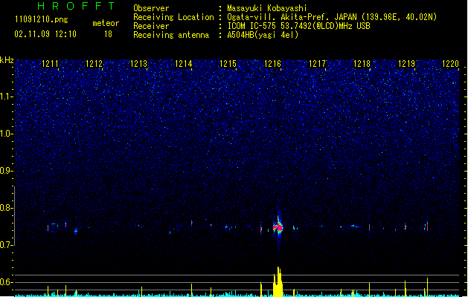Click the Observer label
468x297 pixels.
pos(151,8)
